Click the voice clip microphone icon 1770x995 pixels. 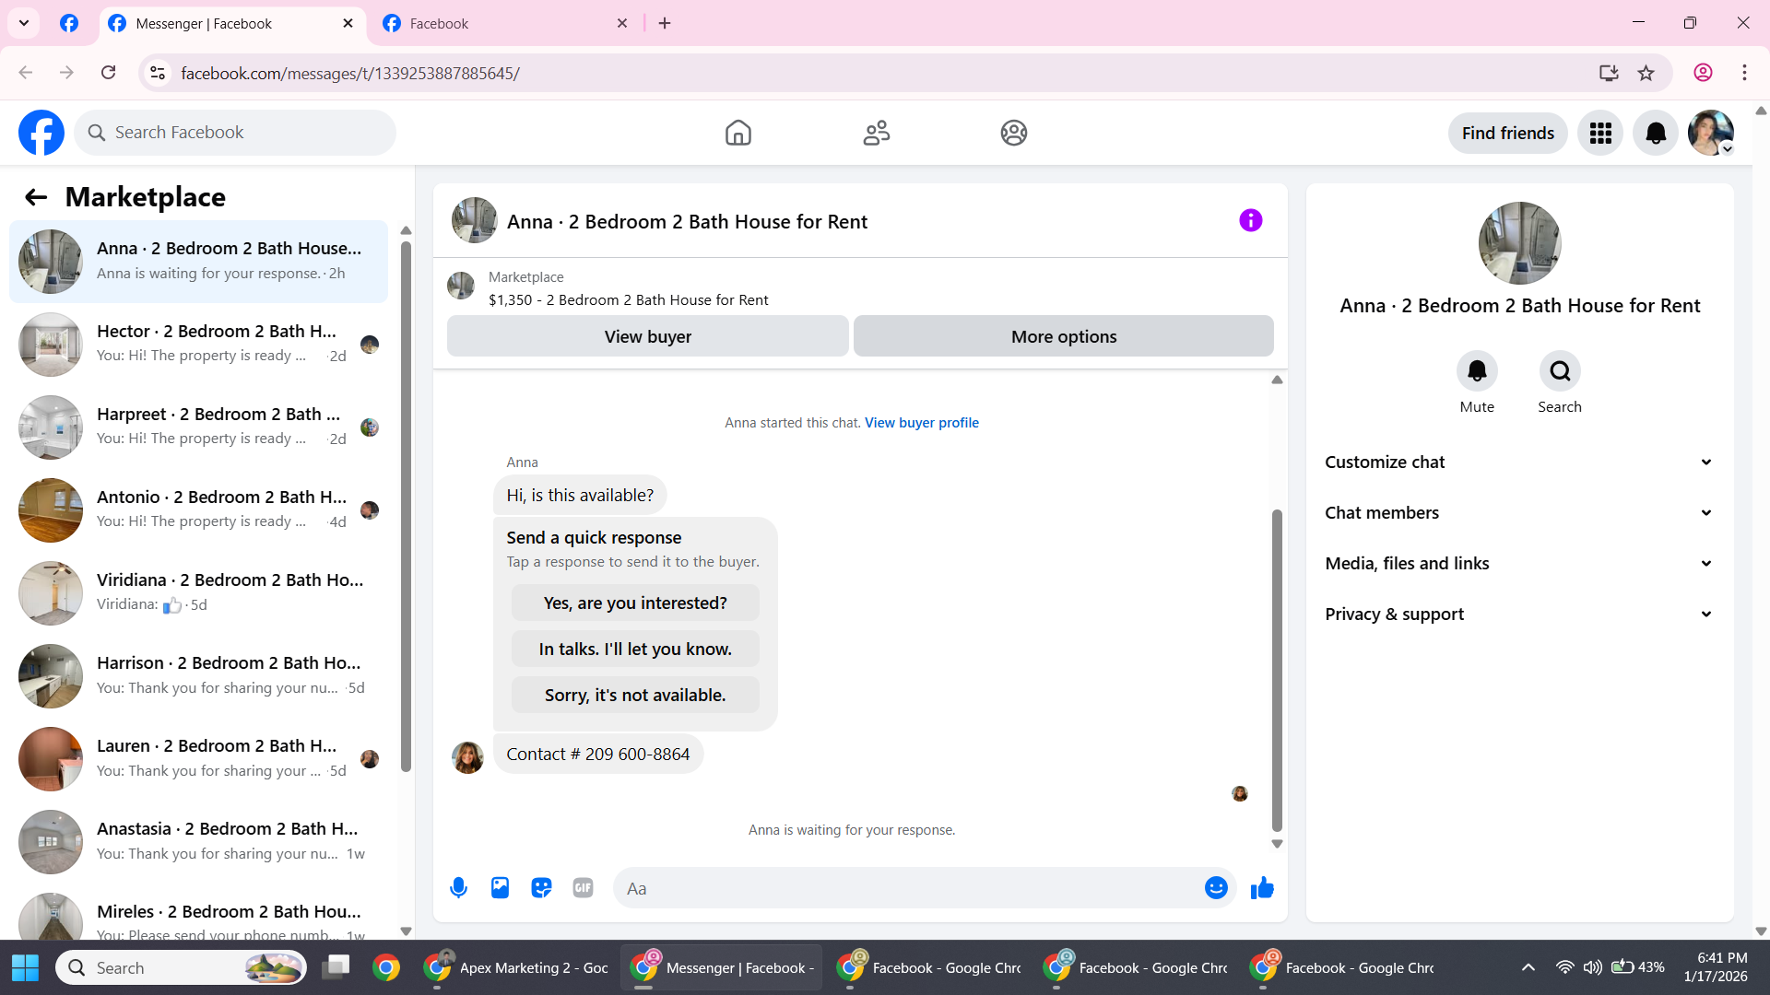(x=458, y=888)
